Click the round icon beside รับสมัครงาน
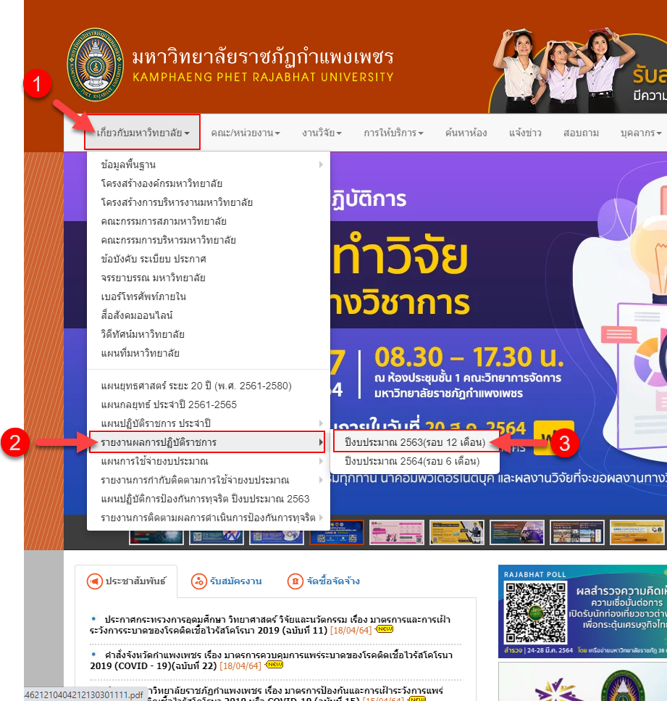 pos(199,581)
